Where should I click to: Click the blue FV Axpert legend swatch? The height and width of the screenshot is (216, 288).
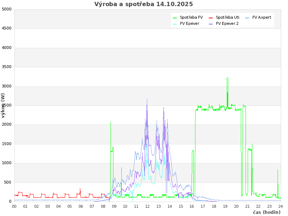tap(247, 18)
